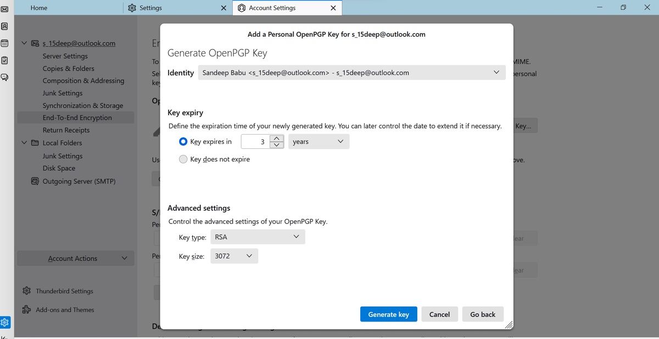Switch to the Settings tab
Viewport: 659px width, 339px height.
150,8
